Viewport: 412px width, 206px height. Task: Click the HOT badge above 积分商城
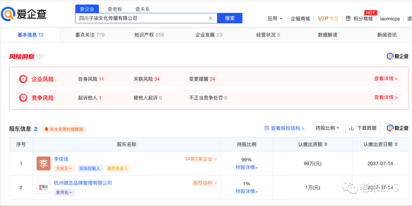(370, 13)
